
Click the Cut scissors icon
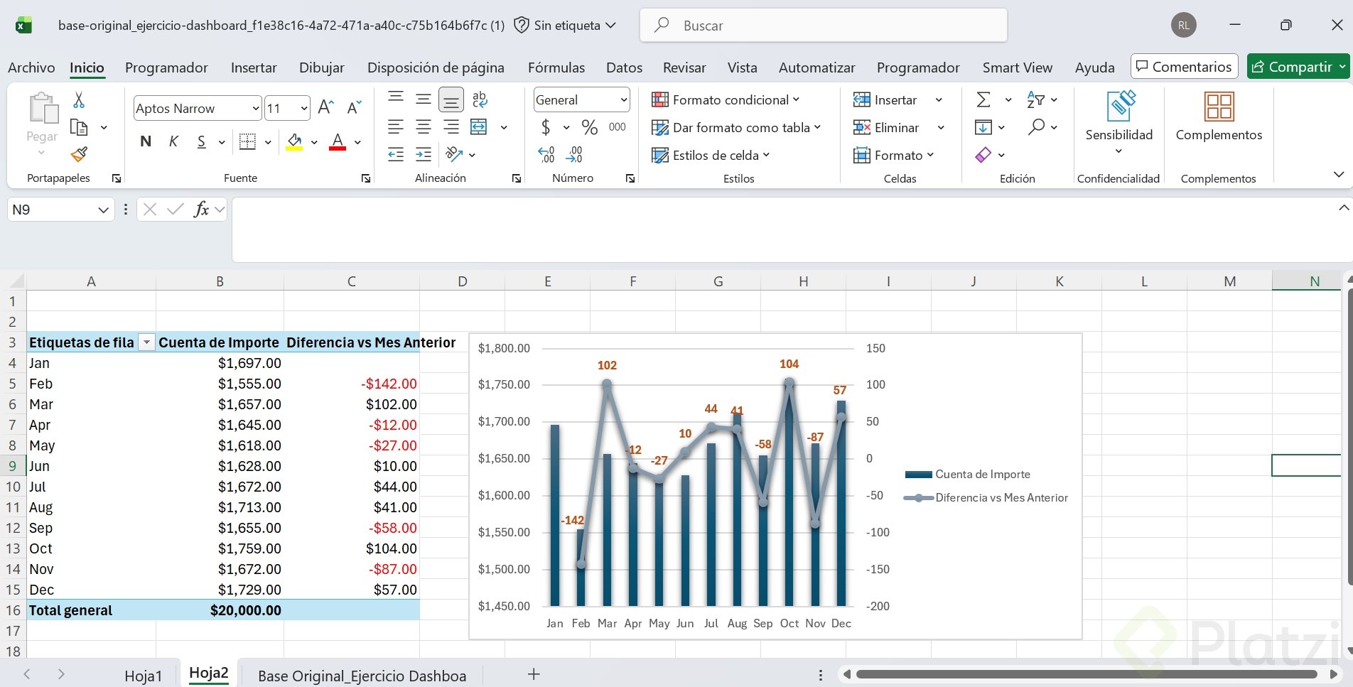79,100
